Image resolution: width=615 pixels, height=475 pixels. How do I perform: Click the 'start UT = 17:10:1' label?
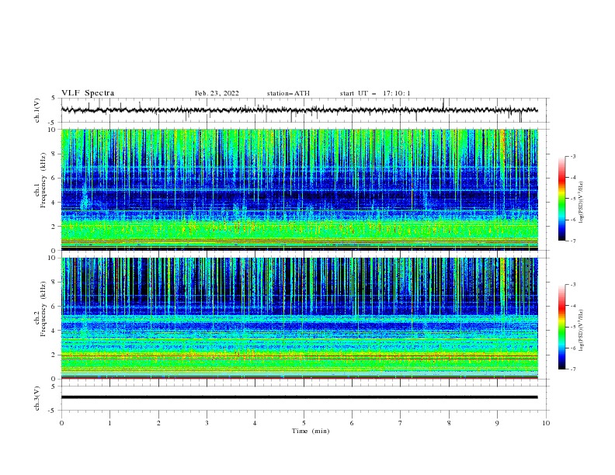point(375,93)
